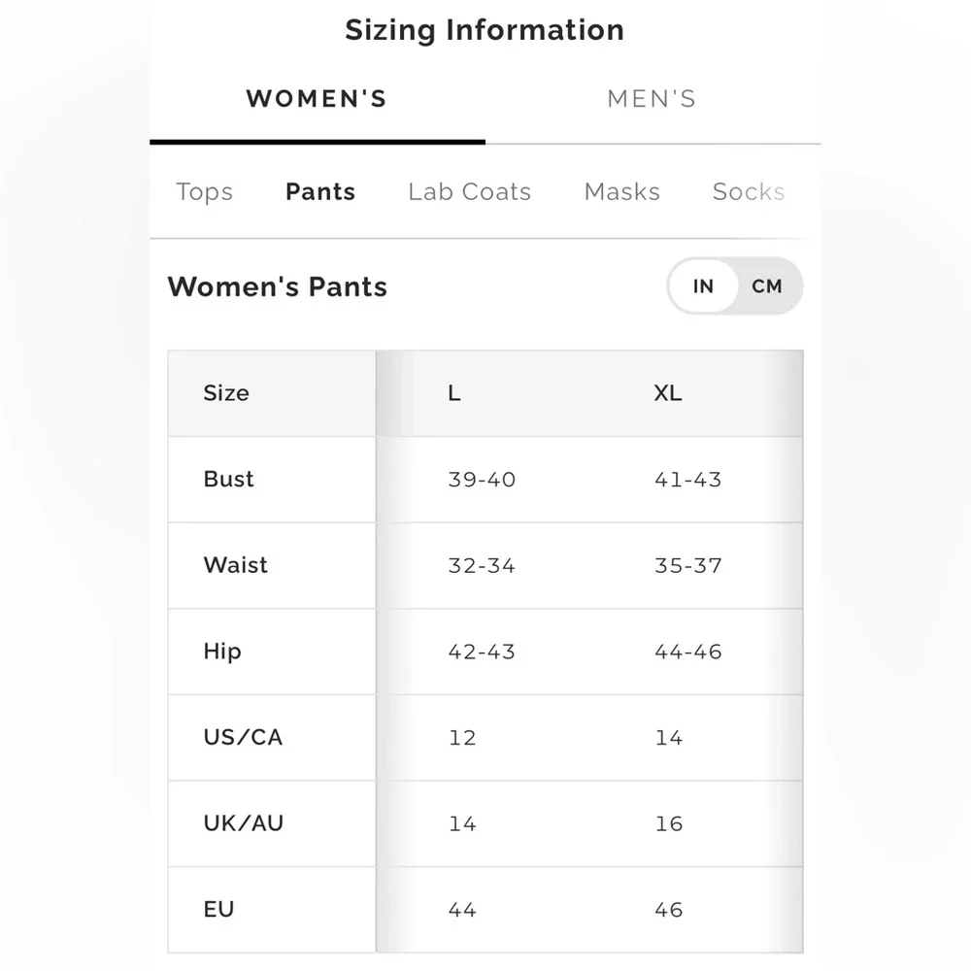971x971 pixels.
Task: Click the L hip value 42-43
Action: pos(482,652)
